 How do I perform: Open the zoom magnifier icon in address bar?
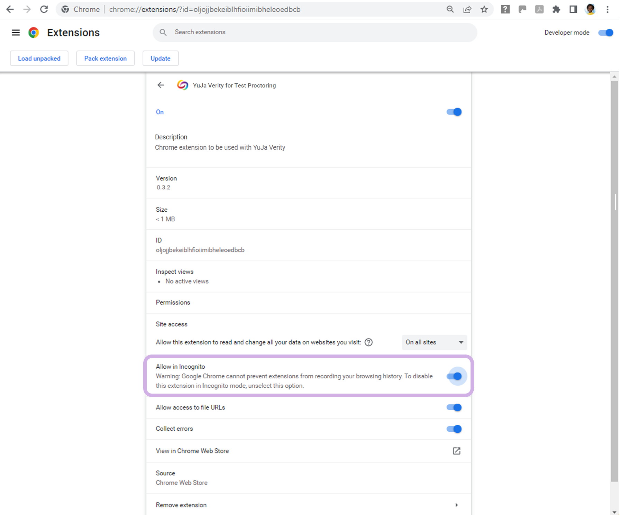[x=450, y=9]
